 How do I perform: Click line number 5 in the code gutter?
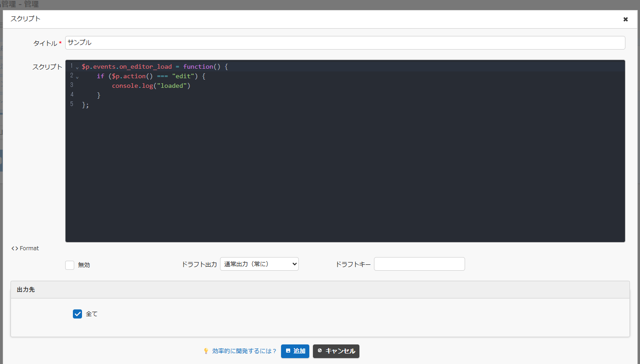pos(72,104)
